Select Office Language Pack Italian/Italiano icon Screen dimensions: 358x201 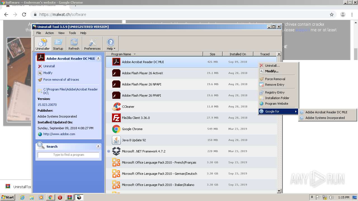[x=116, y=185]
